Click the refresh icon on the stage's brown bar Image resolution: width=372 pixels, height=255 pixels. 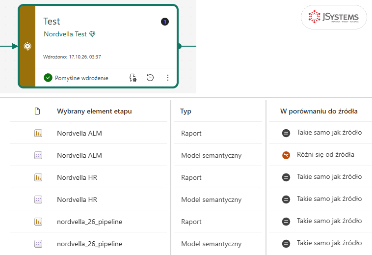coord(27,46)
